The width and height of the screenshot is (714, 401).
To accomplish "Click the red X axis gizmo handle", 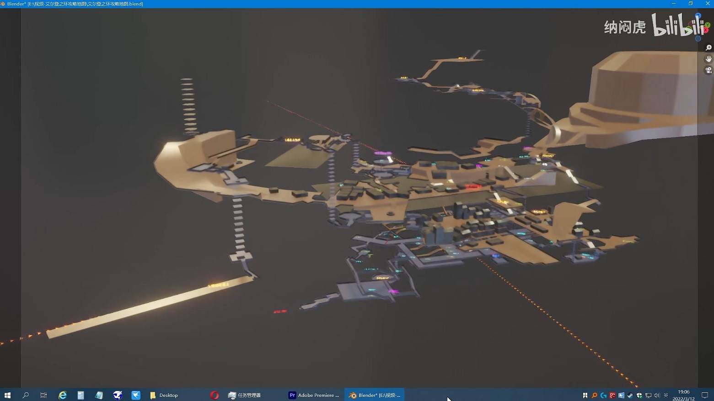I will (706, 30).
